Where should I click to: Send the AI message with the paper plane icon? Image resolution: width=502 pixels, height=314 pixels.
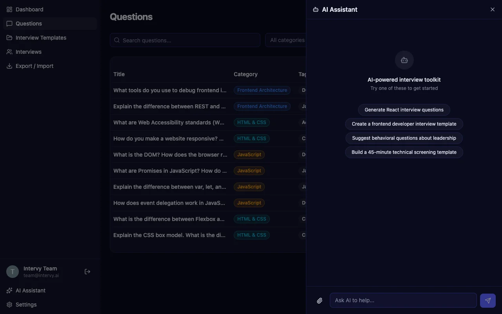coord(487,300)
